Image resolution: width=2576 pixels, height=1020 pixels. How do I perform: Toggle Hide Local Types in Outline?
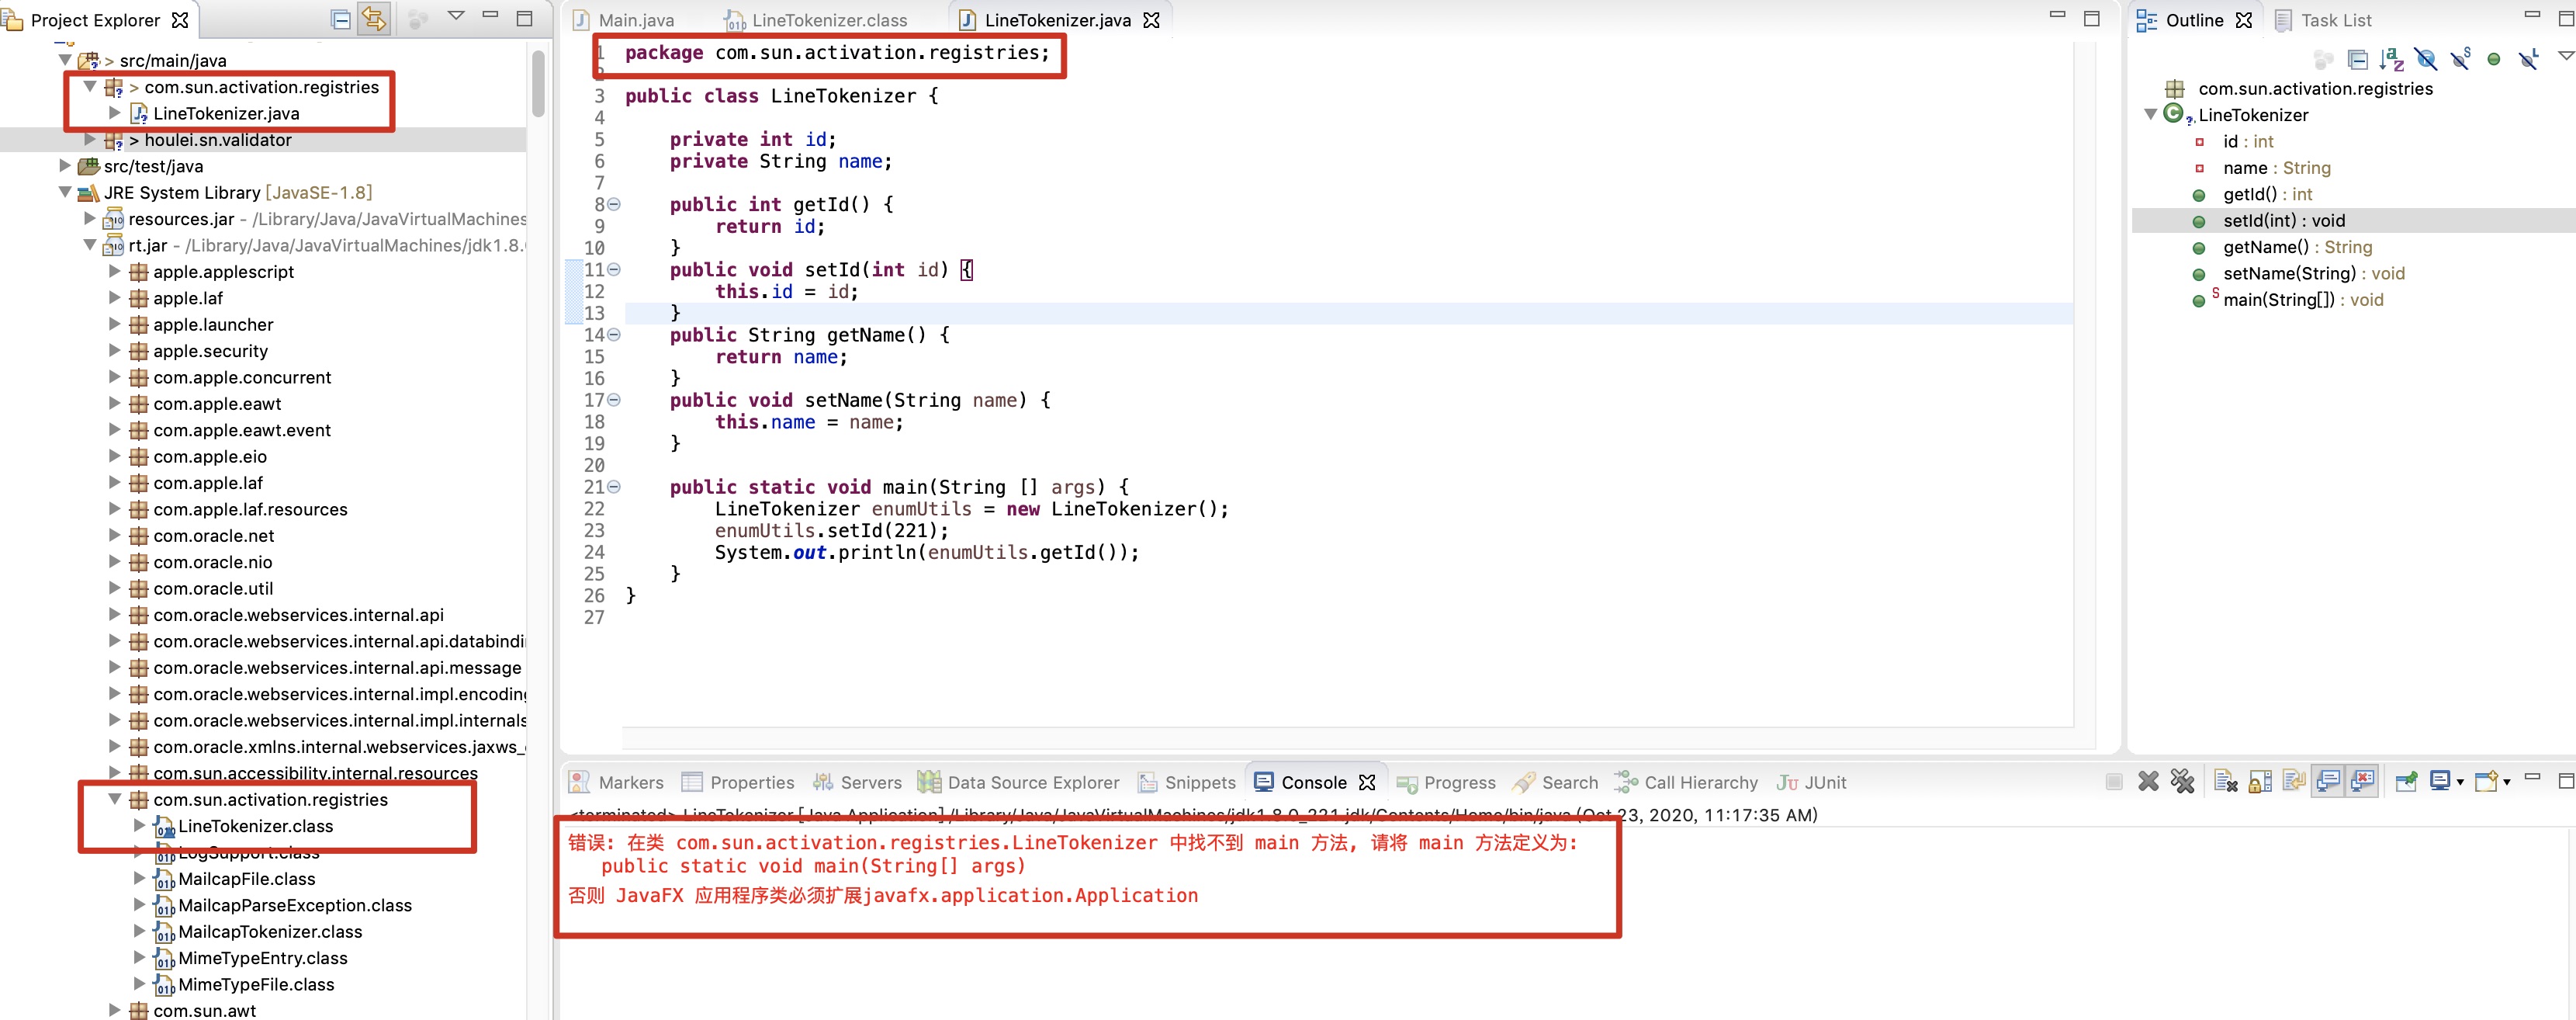pyautogui.click(x=2529, y=60)
